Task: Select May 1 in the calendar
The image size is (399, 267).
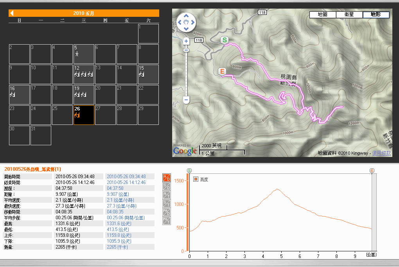Action: pos(148,34)
